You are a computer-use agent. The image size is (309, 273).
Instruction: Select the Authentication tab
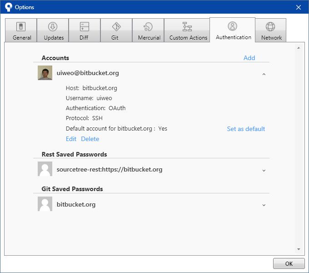pyautogui.click(x=233, y=30)
